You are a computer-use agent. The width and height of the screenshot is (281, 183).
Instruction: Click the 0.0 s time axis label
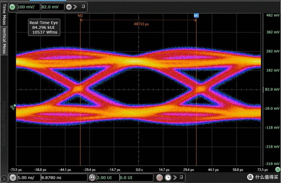tap(139, 170)
